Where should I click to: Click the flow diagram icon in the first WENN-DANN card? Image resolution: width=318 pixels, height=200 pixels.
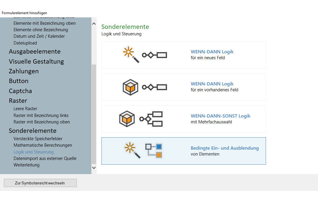(x=155, y=55)
